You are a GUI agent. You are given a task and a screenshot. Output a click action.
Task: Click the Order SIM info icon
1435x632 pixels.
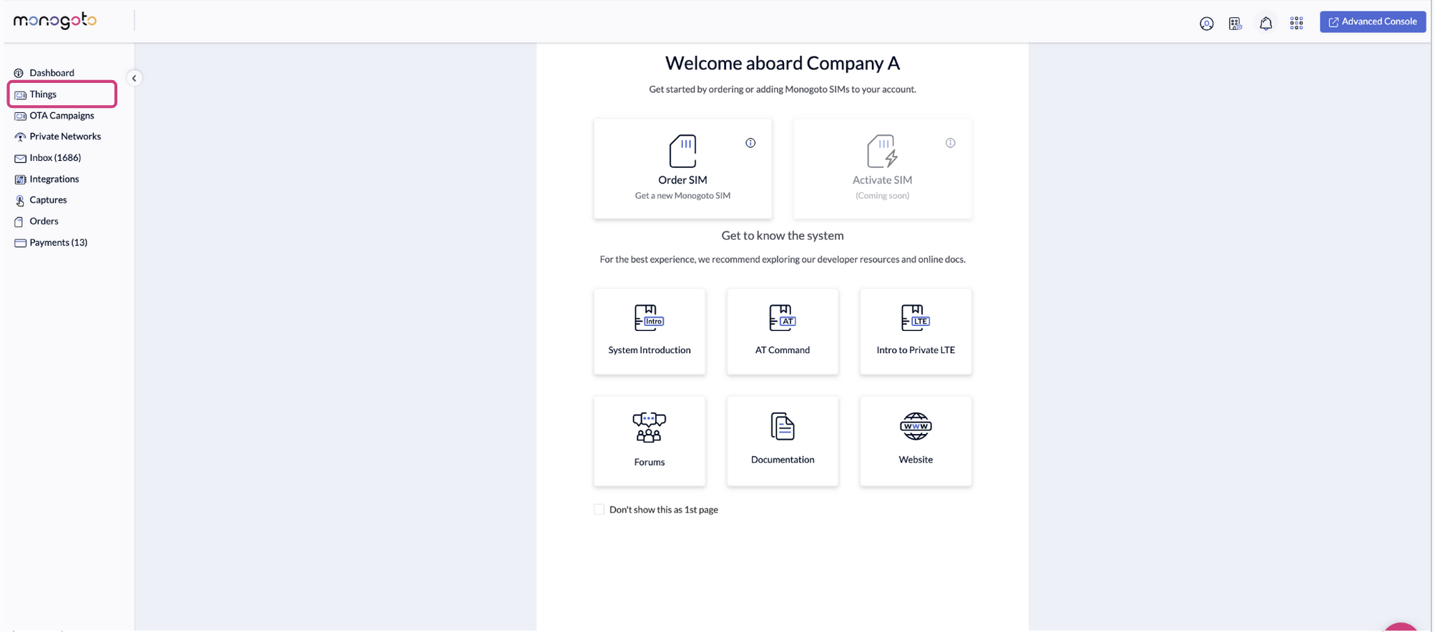click(x=750, y=143)
